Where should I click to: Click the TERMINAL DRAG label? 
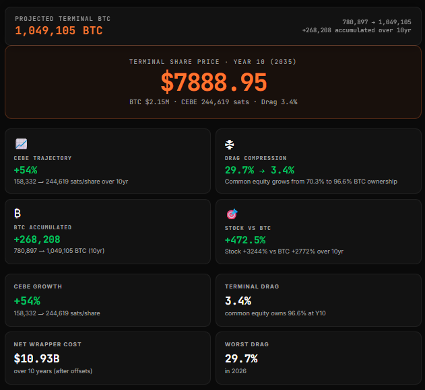[x=252, y=286]
